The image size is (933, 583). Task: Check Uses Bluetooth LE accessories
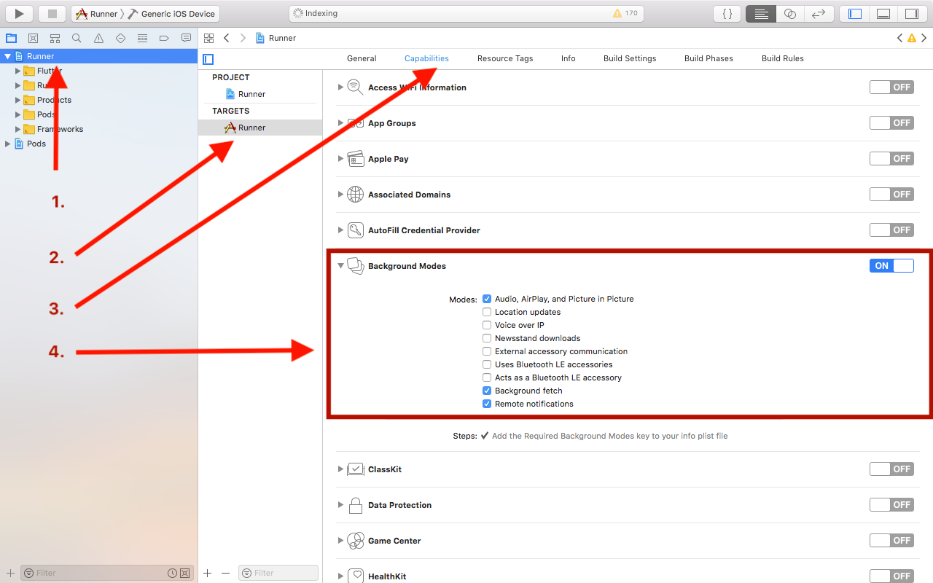pyautogui.click(x=487, y=364)
